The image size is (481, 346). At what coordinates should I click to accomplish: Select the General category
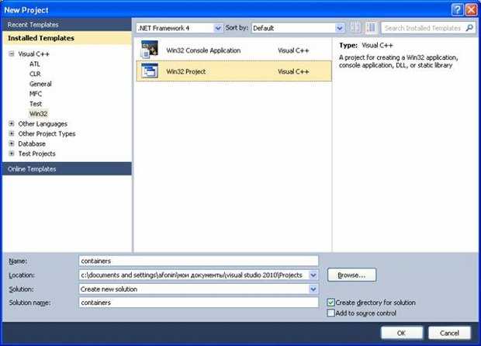(x=40, y=84)
